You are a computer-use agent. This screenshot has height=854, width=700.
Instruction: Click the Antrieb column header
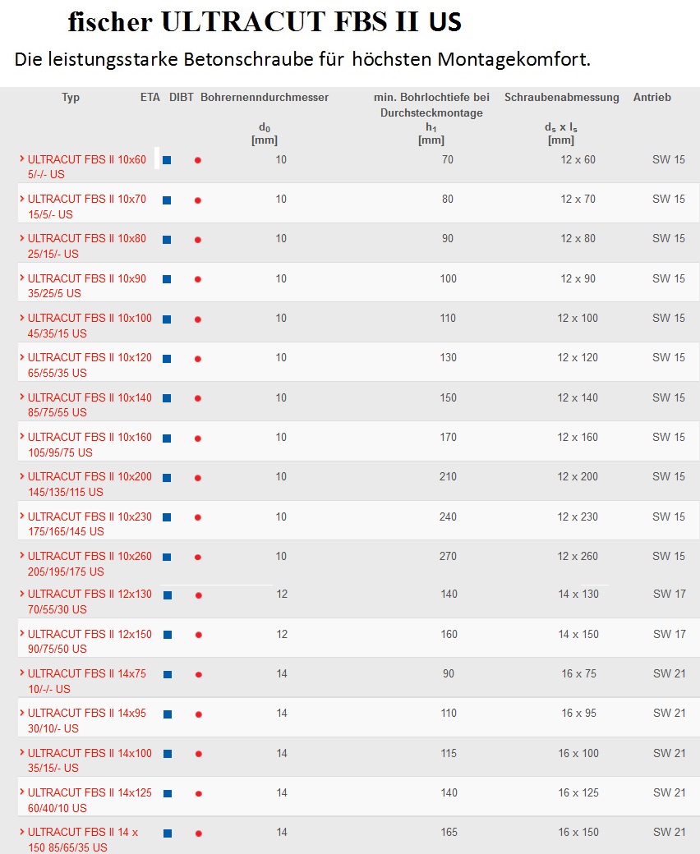(x=652, y=98)
